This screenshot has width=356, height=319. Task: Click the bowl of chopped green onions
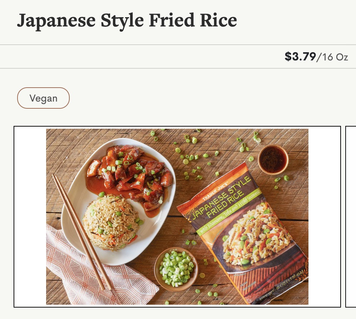(x=176, y=269)
